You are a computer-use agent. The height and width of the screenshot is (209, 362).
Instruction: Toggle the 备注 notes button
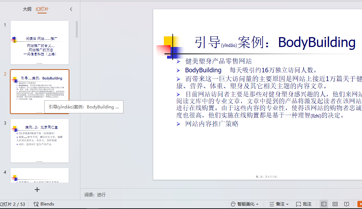pos(277,204)
